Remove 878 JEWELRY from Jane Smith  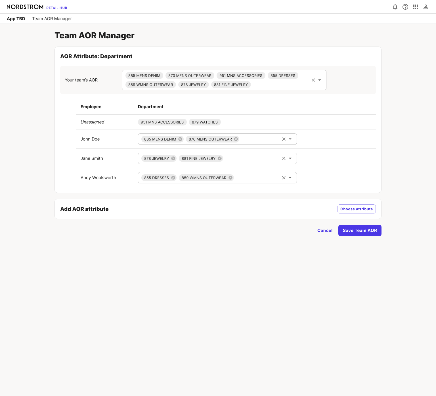(x=173, y=158)
